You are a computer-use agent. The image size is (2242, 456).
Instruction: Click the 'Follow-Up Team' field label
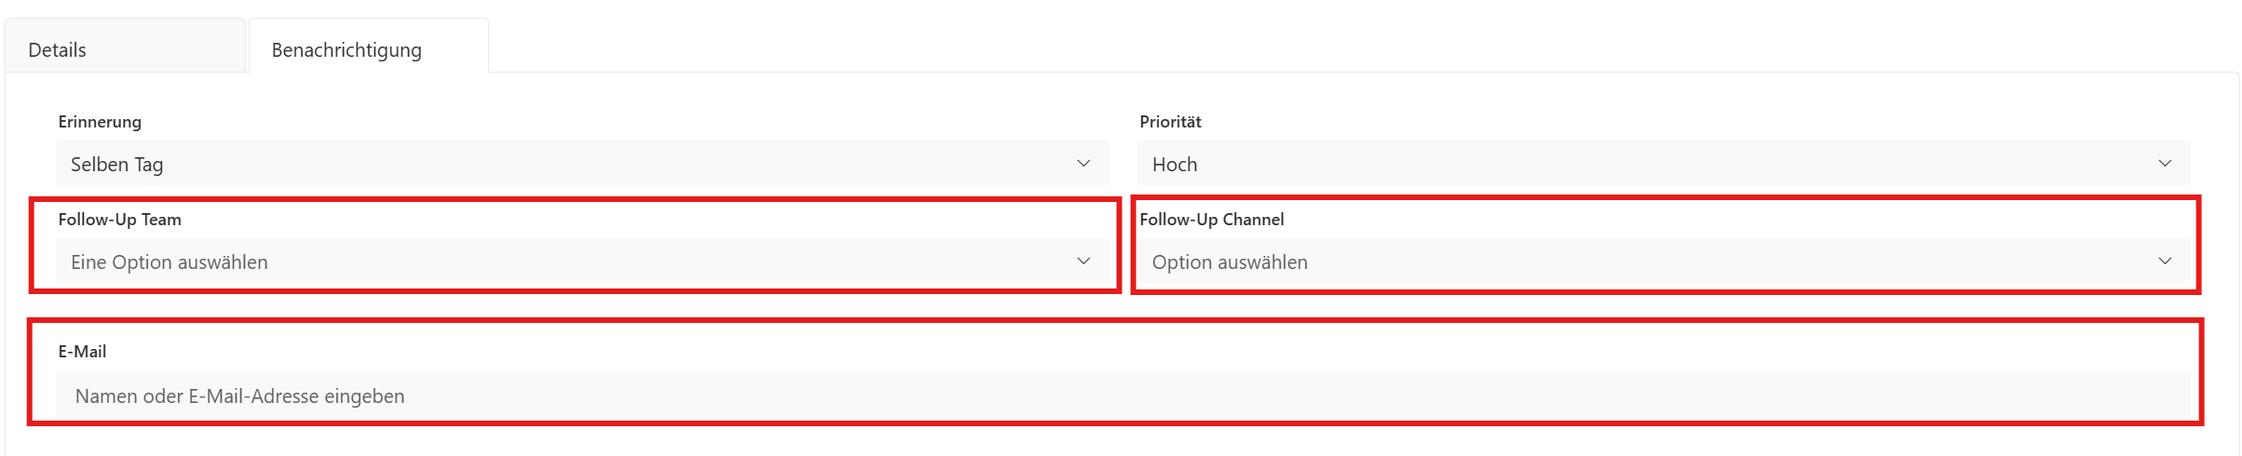119,220
